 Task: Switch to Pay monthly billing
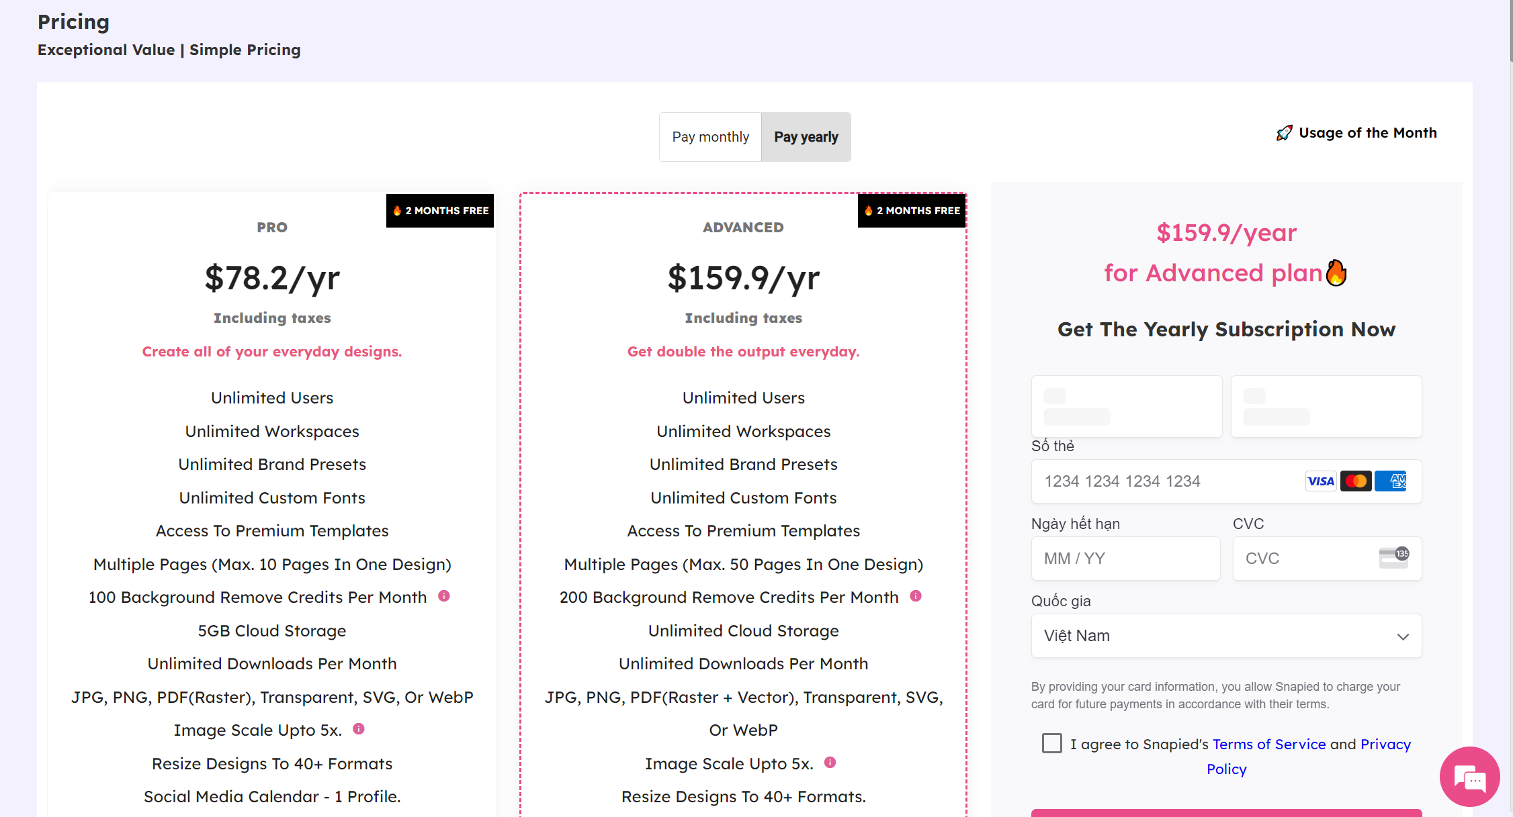(x=710, y=137)
